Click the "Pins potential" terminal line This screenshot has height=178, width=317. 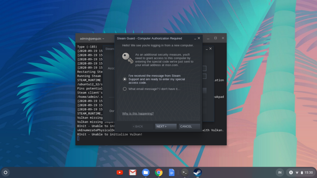point(90,88)
